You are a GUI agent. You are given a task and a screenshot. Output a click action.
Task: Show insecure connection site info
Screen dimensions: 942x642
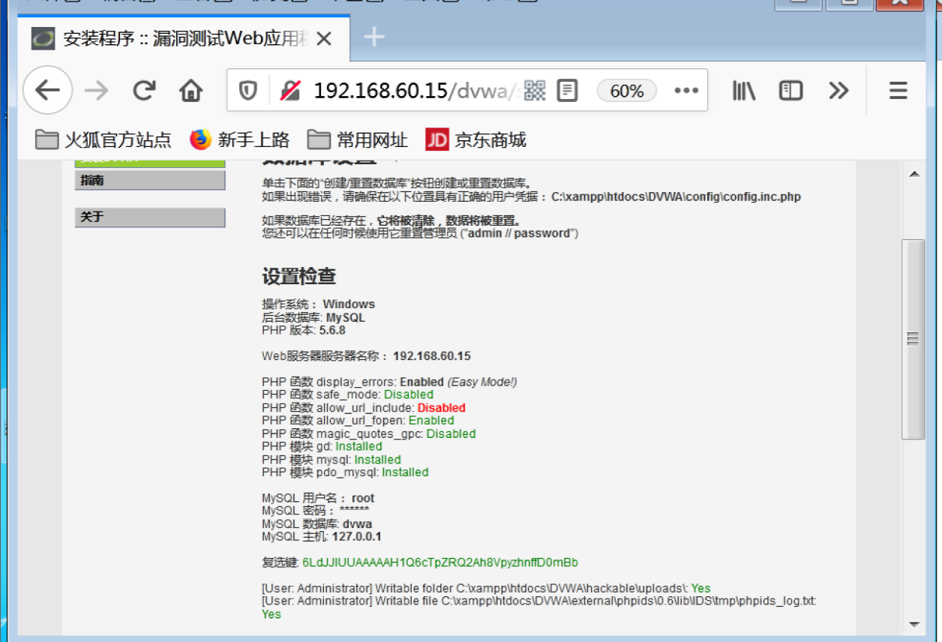pyautogui.click(x=290, y=91)
